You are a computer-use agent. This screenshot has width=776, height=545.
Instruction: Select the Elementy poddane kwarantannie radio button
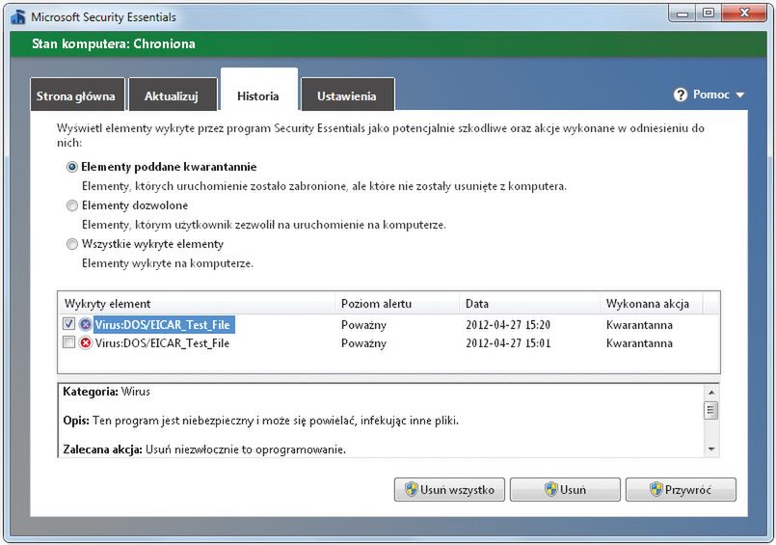click(x=72, y=167)
